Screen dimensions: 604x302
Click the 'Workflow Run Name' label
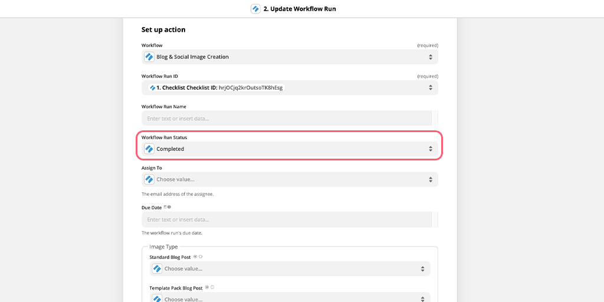point(164,106)
